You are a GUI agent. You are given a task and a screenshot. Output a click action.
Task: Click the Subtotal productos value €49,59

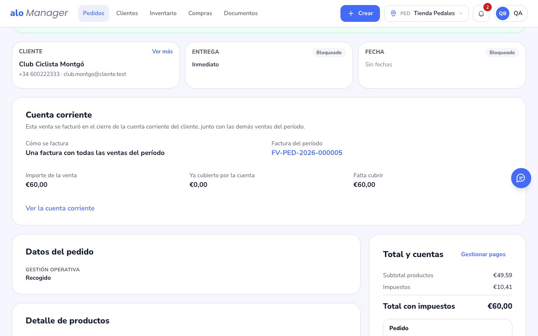[503, 276]
